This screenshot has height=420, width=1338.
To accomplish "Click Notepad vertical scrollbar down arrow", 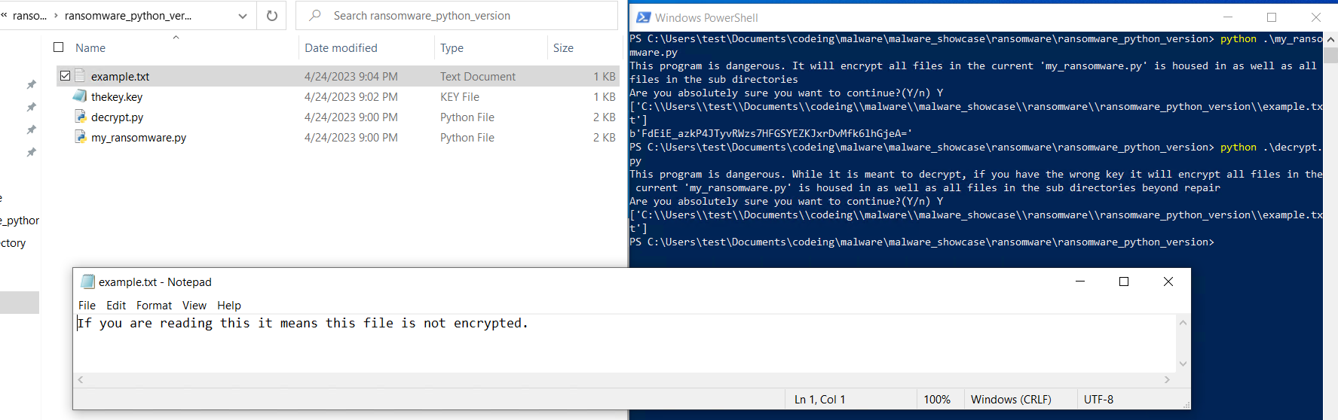I will click(x=1183, y=364).
